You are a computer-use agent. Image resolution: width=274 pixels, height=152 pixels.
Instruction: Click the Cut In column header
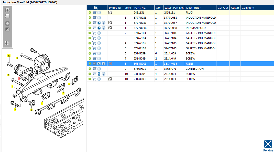click(235, 8)
